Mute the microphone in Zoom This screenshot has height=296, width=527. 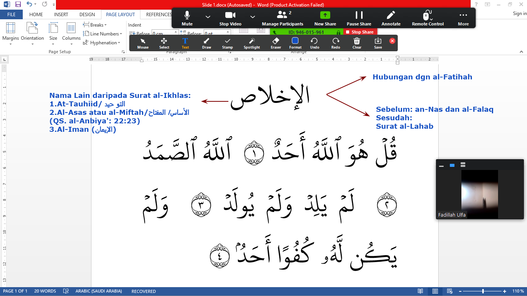pos(187,18)
